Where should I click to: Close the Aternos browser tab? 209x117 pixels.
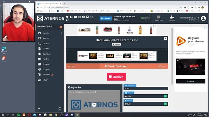[x=61, y=4]
